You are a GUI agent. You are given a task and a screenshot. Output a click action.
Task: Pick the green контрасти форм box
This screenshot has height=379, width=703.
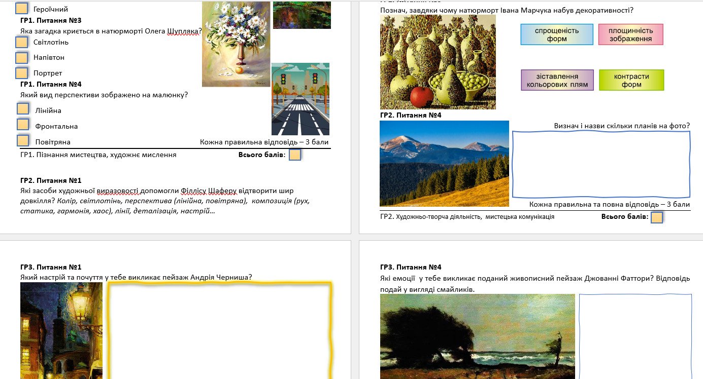tap(631, 80)
